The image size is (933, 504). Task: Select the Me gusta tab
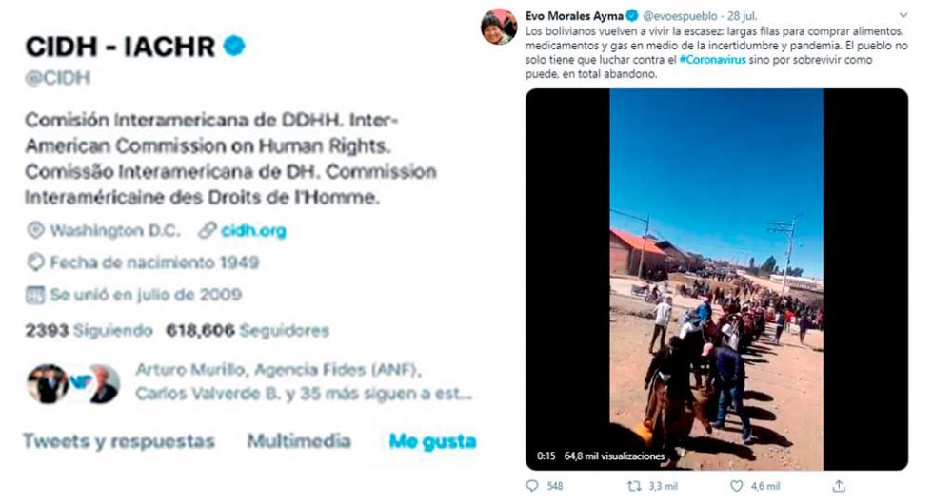(432, 441)
